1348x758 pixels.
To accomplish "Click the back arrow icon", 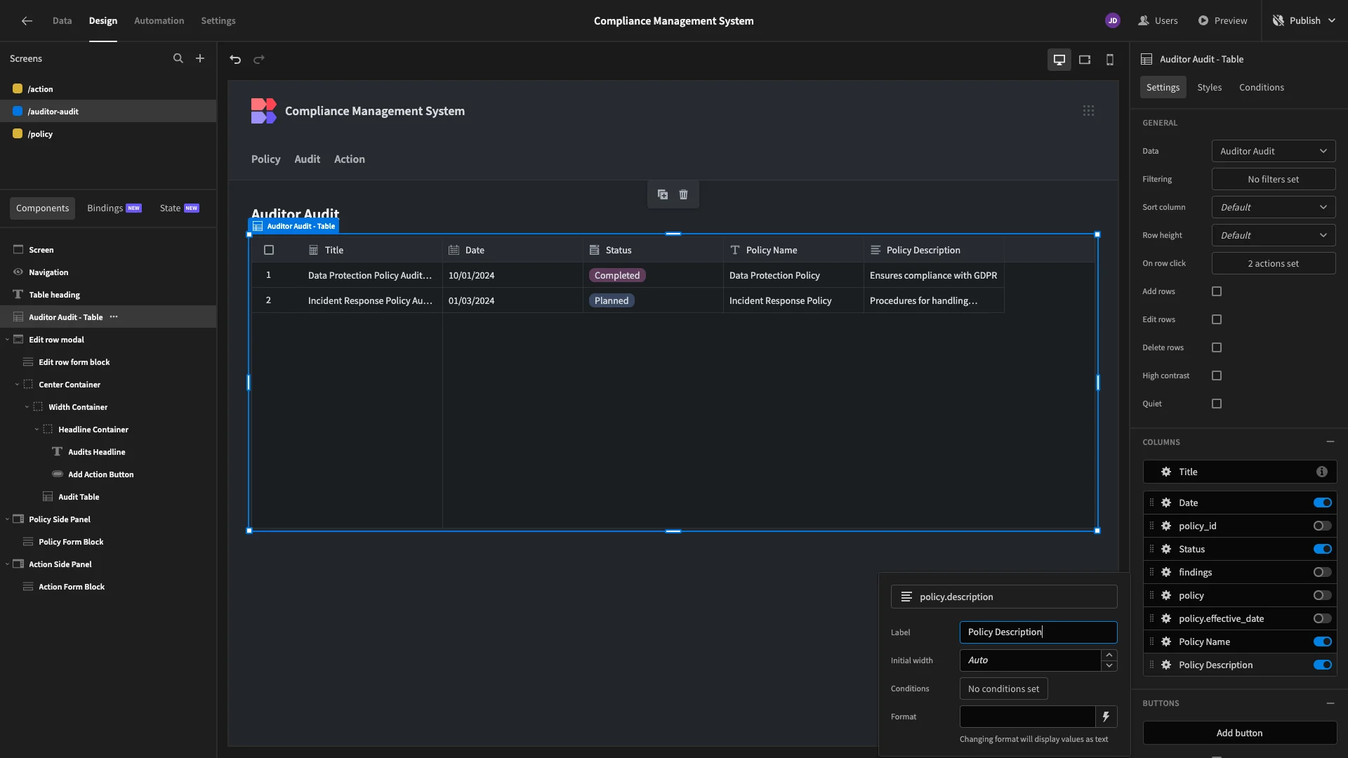I will pyautogui.click(x=27, y=21).
